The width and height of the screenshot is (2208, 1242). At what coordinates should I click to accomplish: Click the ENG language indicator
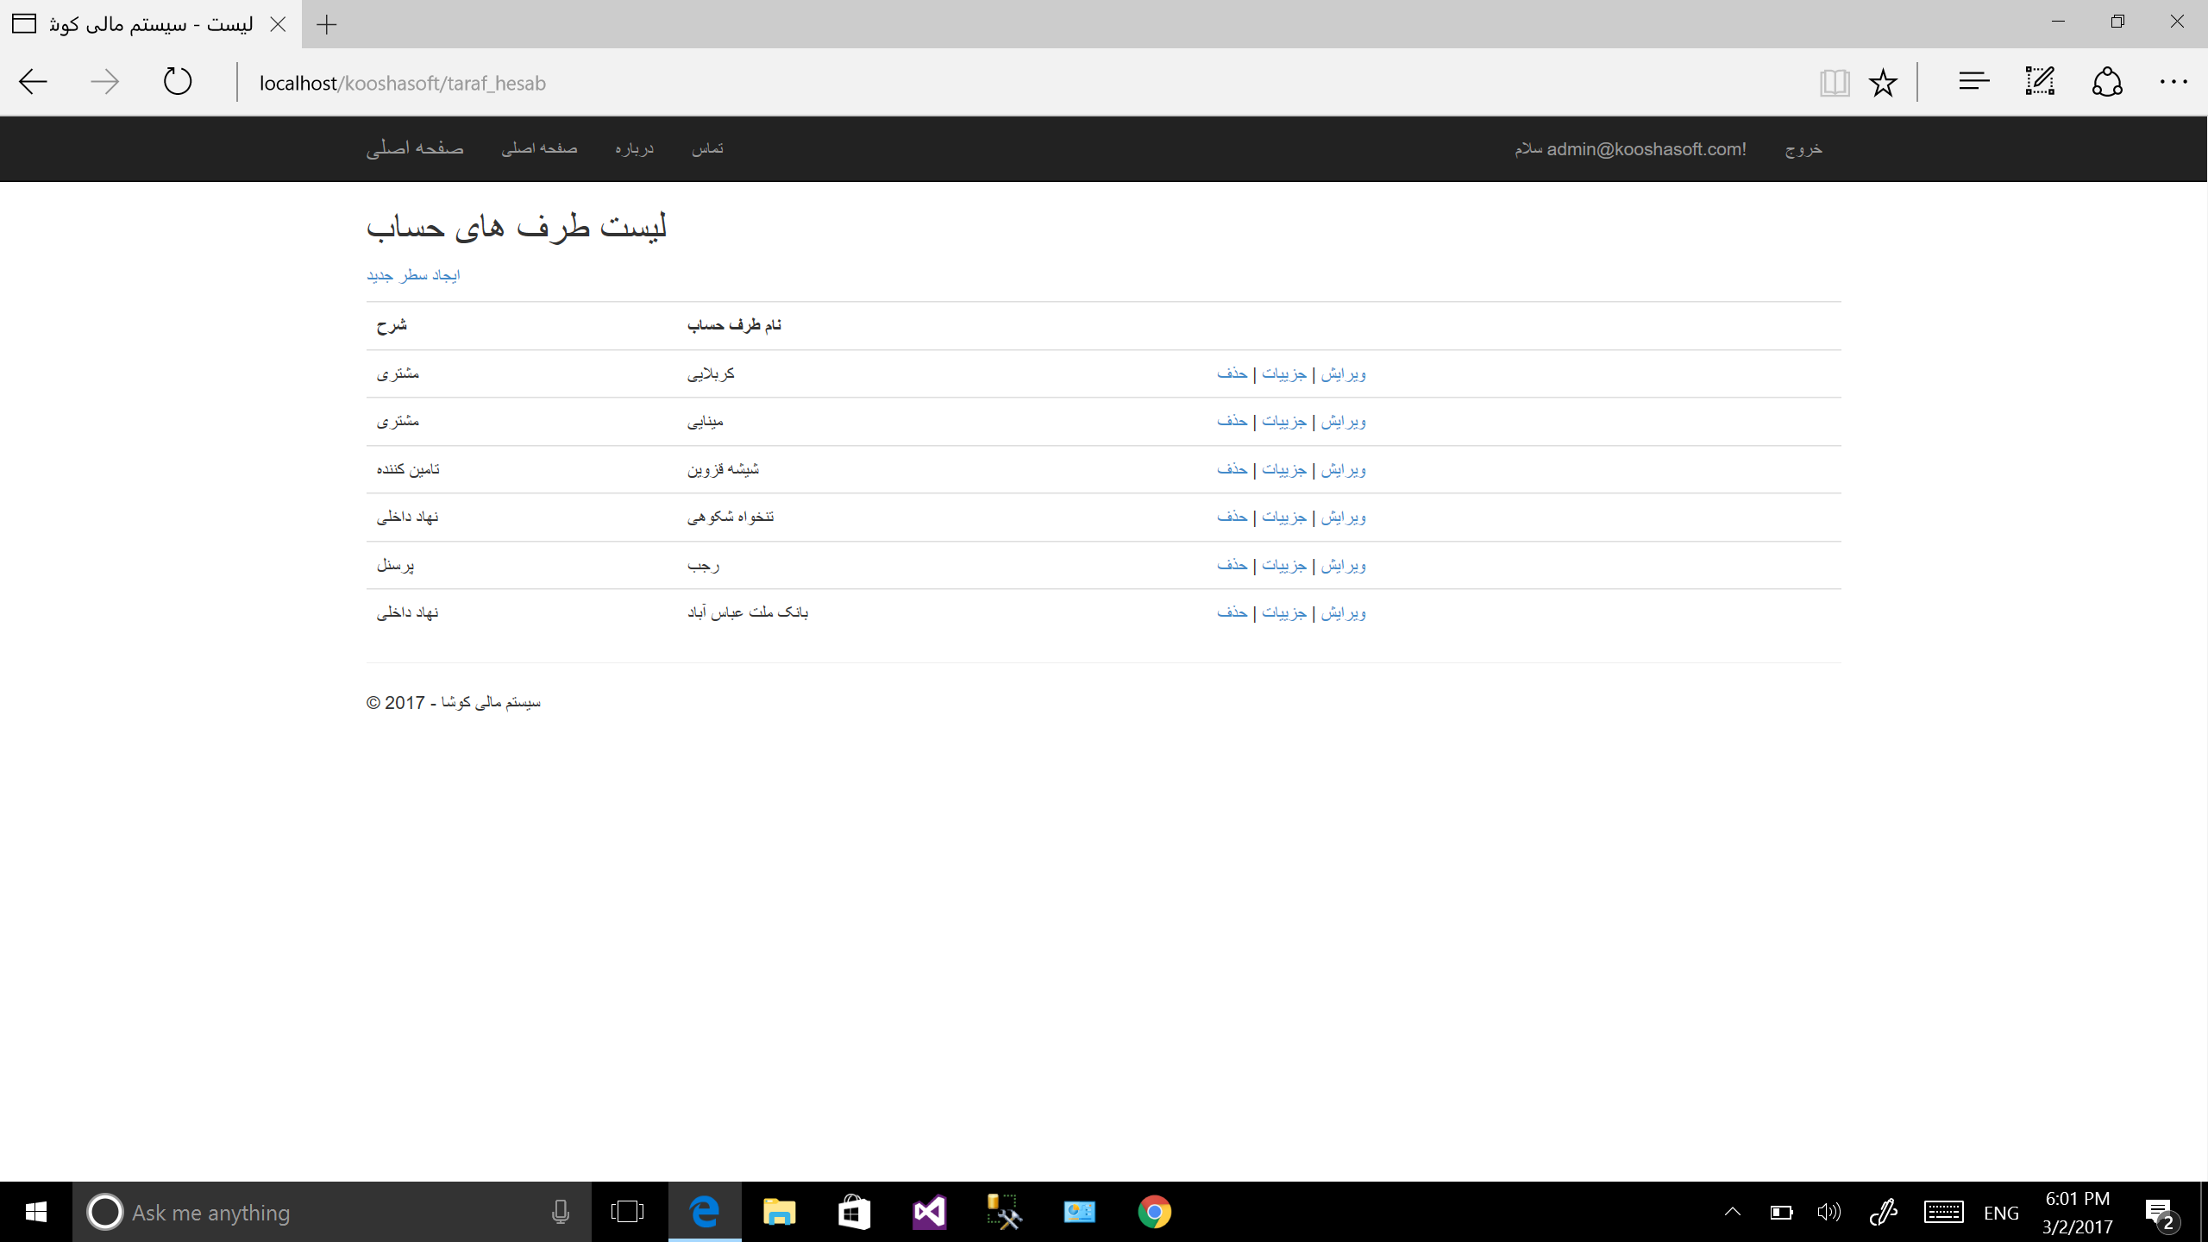2001,1213
